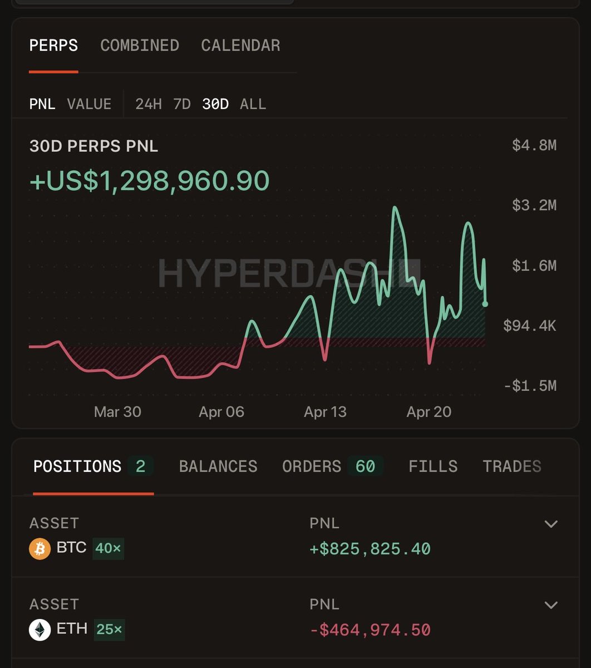591x668 pixels.
Task: Choose the ALL time range
Action: click(x=253, y=104)
